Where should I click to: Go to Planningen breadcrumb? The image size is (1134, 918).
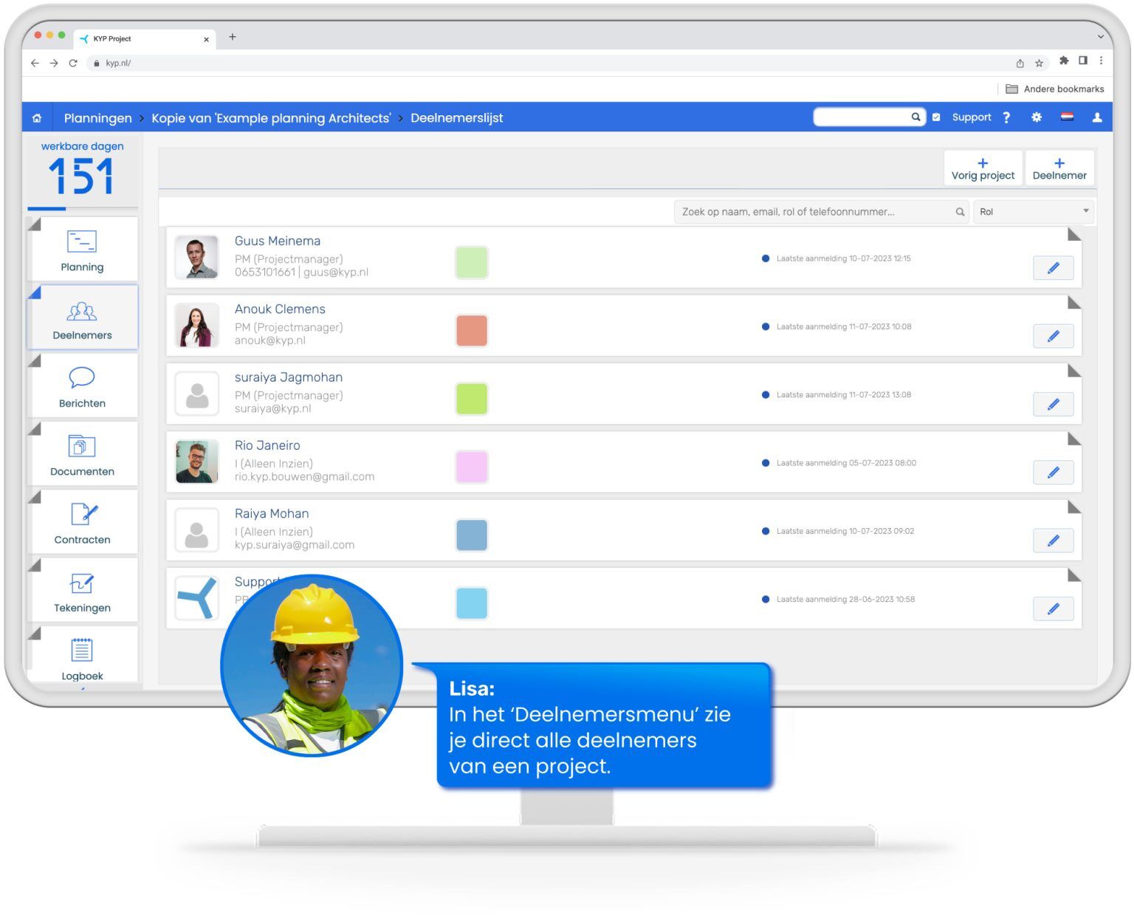pos(97,118)
